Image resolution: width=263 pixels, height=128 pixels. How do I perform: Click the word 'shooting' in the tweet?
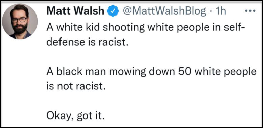[x=124, y=27]
